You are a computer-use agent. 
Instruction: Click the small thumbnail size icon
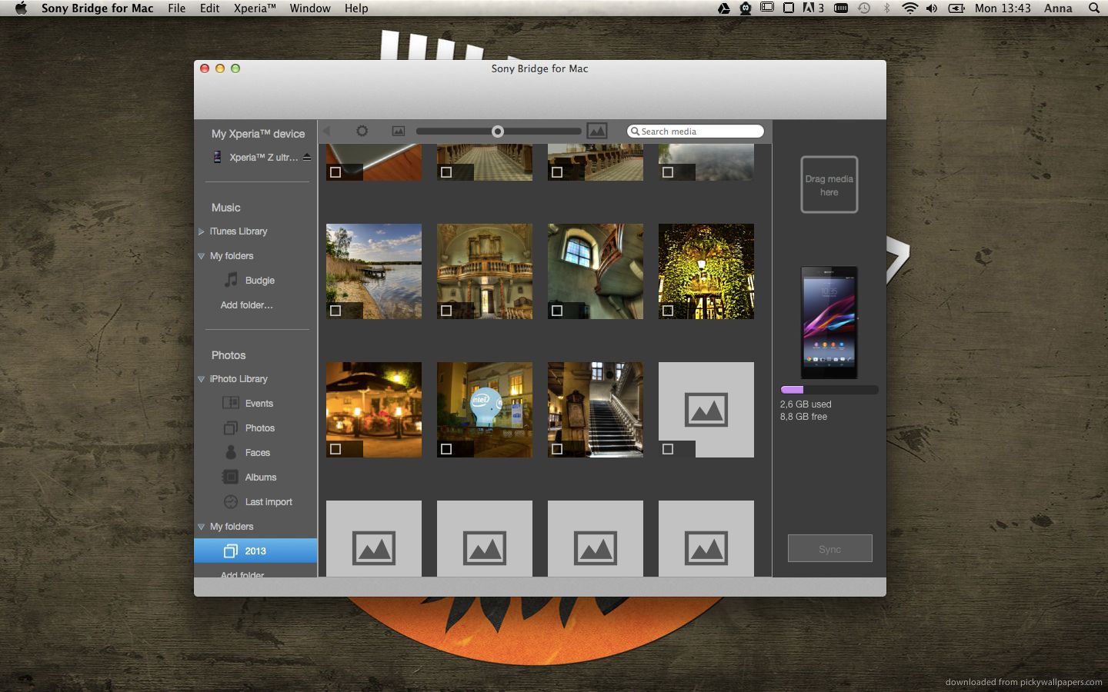(x=398, y=131)
